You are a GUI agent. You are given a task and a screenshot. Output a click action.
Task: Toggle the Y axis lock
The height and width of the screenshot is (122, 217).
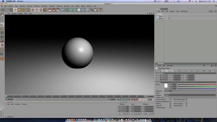pyautogui.click(x=37, y=10)
